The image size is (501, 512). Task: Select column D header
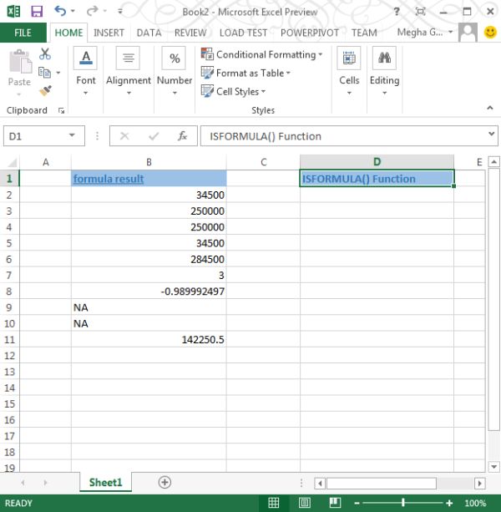(377, 162)
